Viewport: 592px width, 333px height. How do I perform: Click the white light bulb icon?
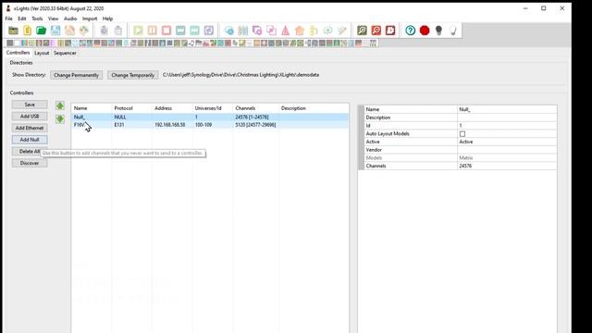pyautogui.click(x=452, y=31)
